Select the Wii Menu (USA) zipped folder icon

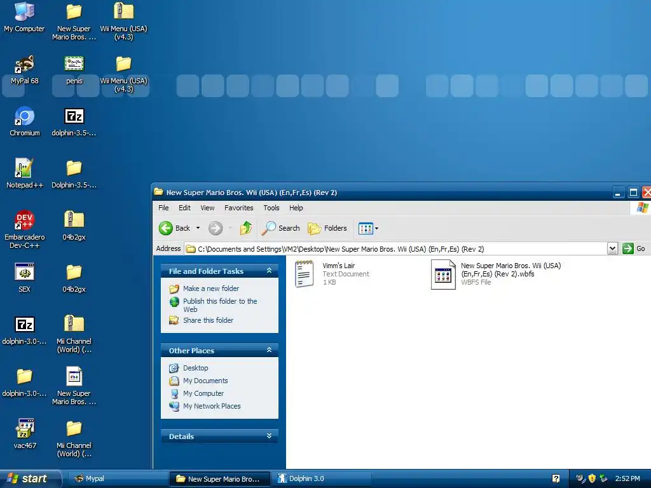(123, 11)
